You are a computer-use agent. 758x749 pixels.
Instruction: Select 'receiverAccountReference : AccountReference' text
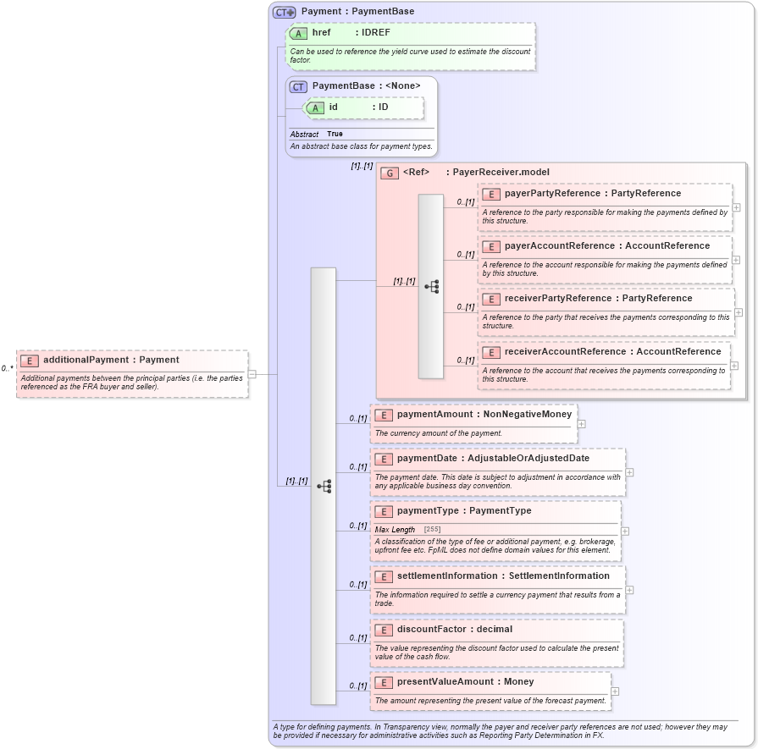point(612,351)
